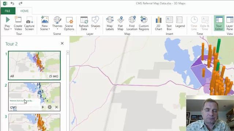Toggle the Time Line
This screenshot has width=234, height=131.
pos(194,23)
